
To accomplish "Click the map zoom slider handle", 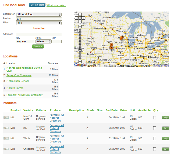I will [x=80, y=50].
